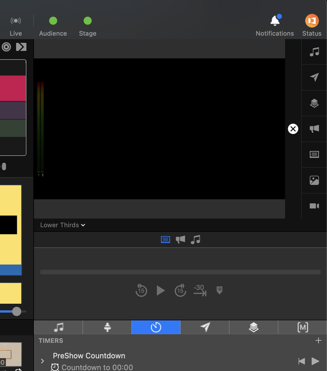
Task: Select the music note filter above the scrubber
Action: 195,239
